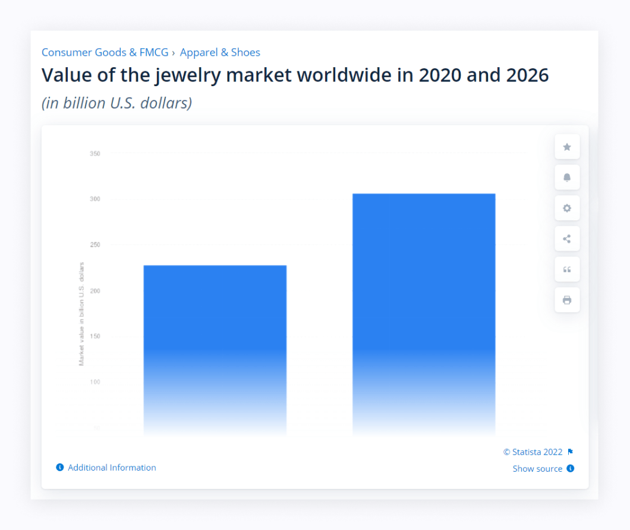The image size is (630, 530).
Task: Click info icon beside Additional Information
Action: tap(60, 468)
